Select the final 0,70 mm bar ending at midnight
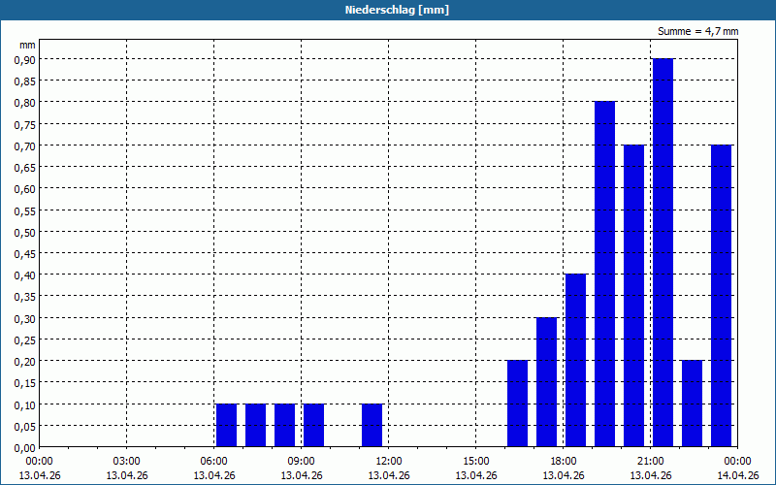Viewport: 776px width, 485px height. coord(721,296)
